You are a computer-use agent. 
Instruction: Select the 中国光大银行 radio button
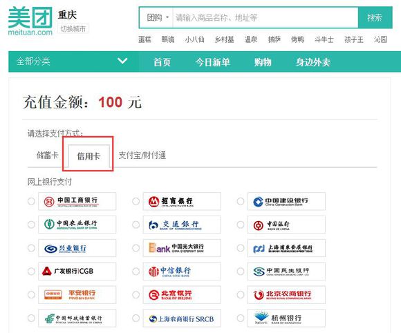click(136, 248)
